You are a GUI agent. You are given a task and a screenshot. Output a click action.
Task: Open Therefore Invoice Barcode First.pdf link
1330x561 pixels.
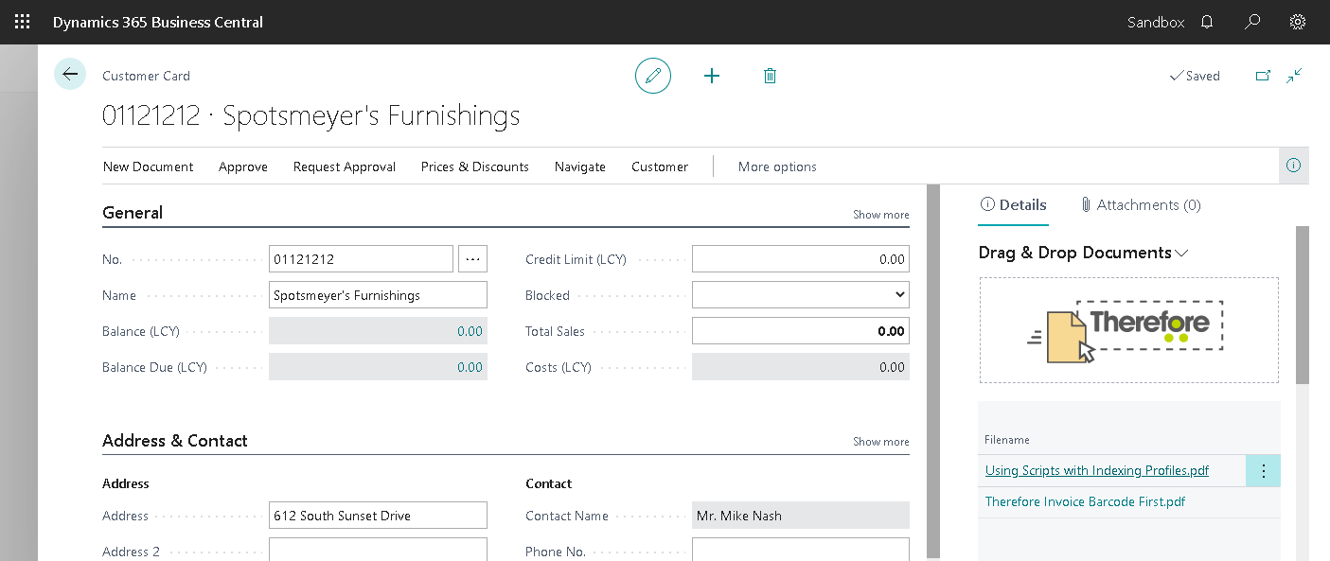(x=1085, y=501)
